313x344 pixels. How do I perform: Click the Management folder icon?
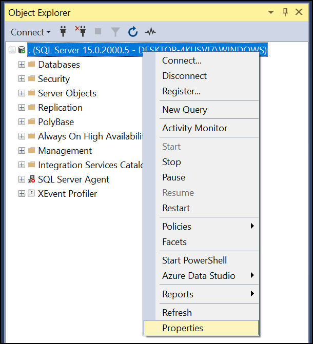(32, 150)
